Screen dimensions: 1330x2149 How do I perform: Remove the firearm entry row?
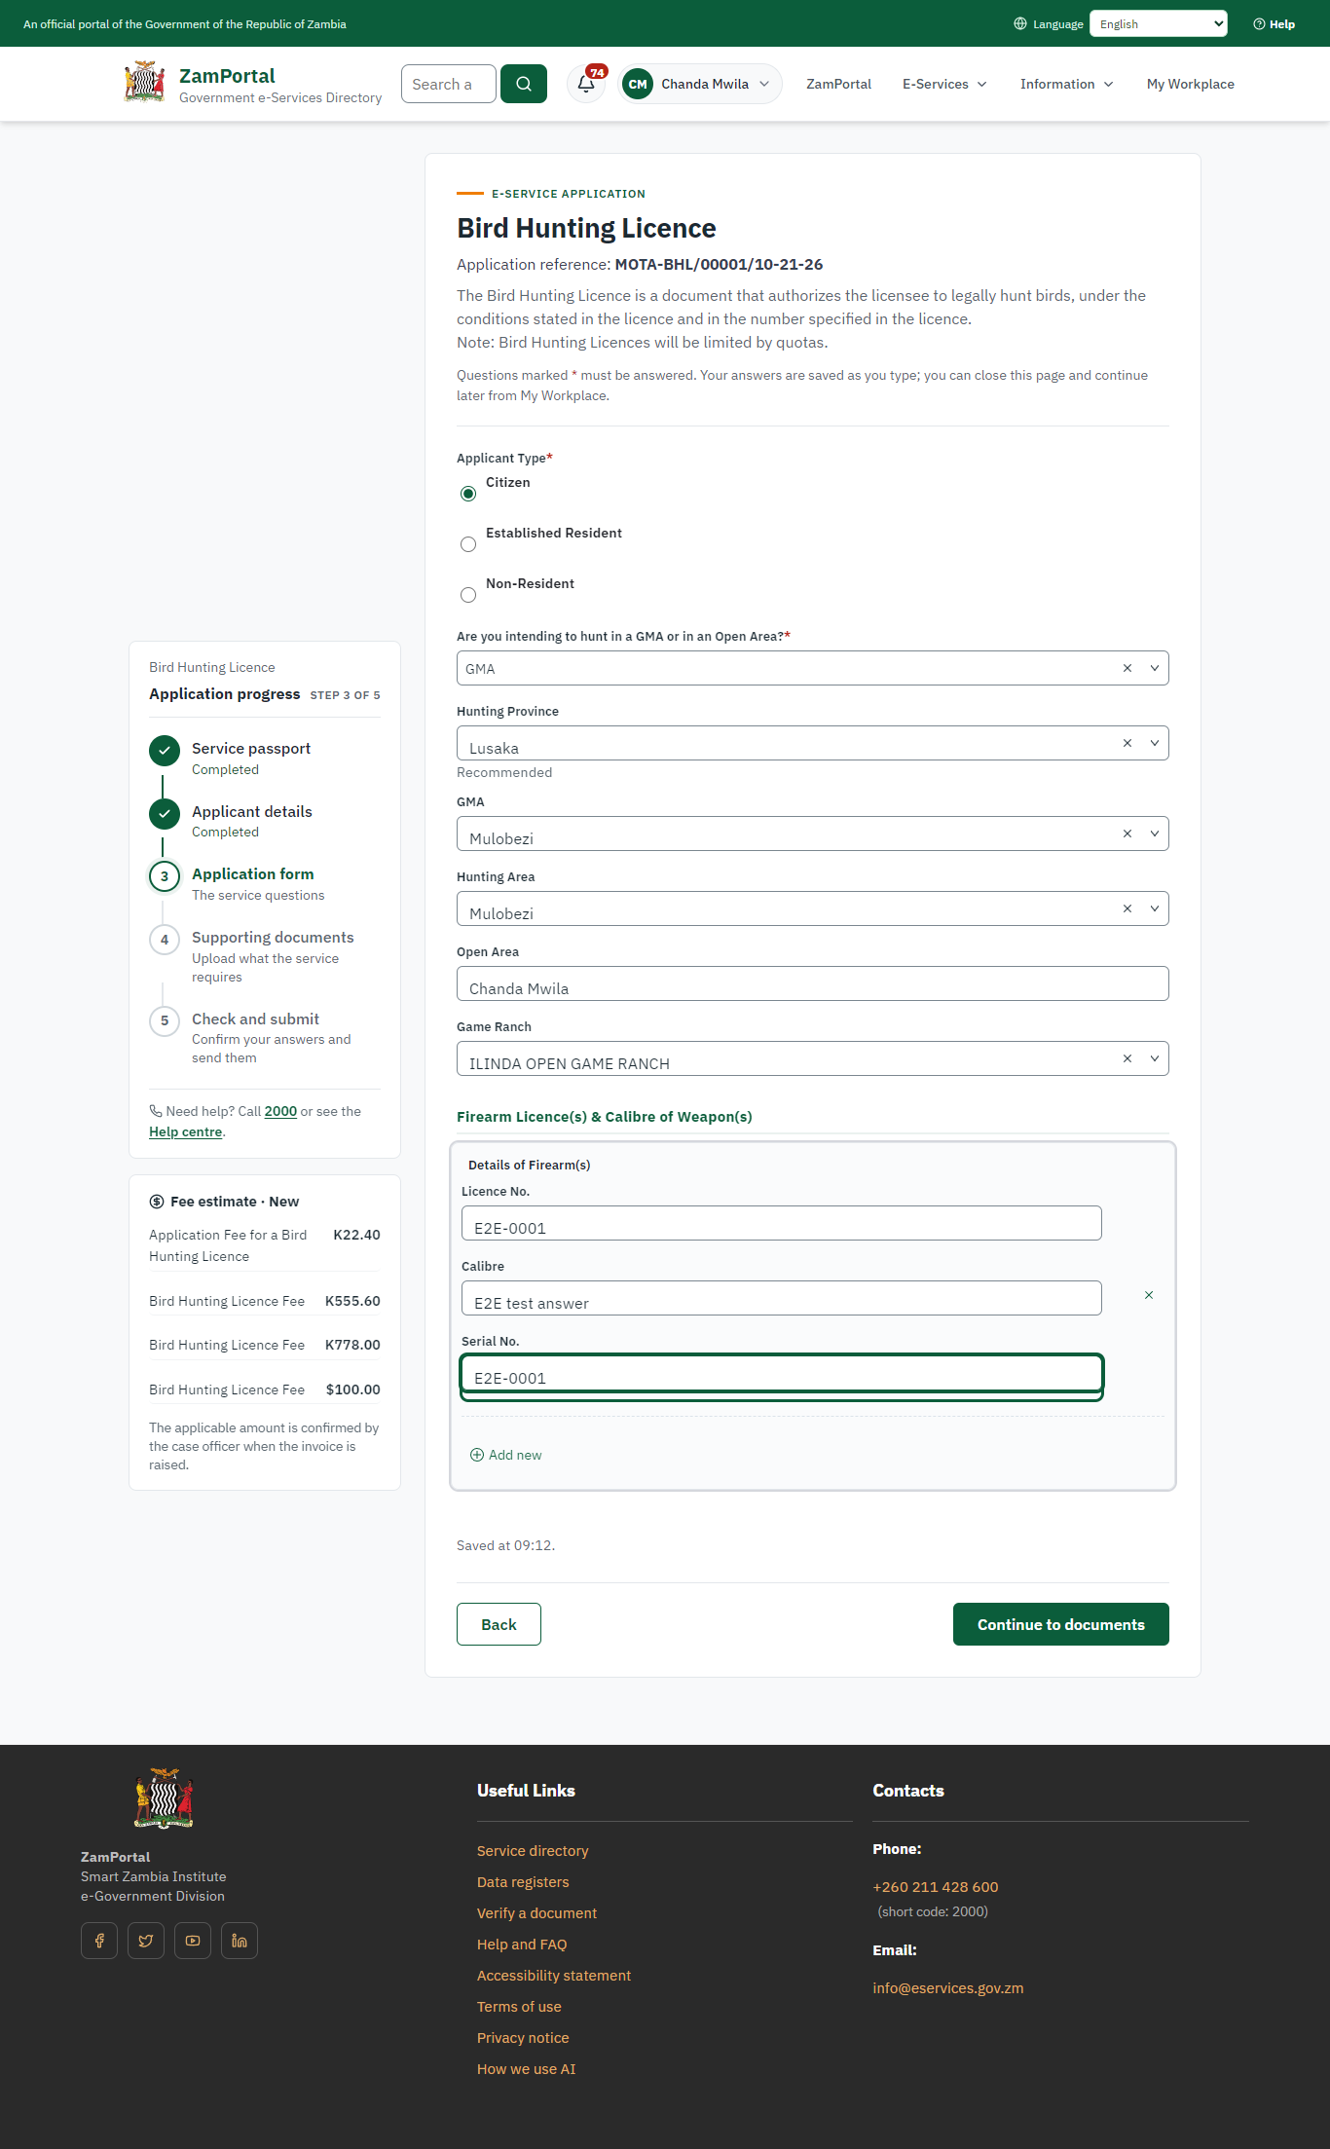(x=1149, y=1295)
